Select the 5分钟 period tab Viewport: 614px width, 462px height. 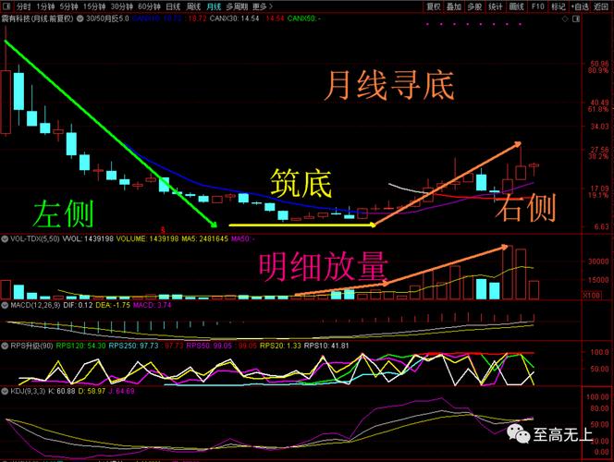(69, 6)
